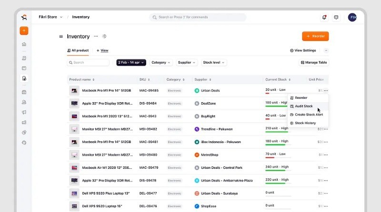Screen dimensions: 381x212
Task: Click supplier Trendline - Pakuwon
Action: [217, 129]
